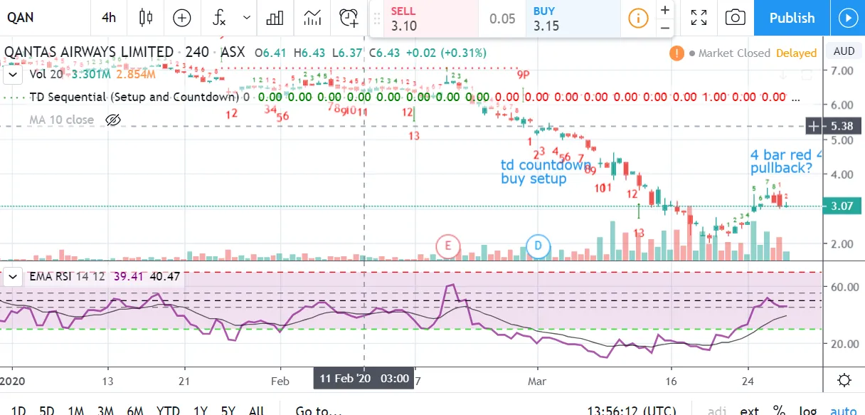
Task: Toggle ext extended hours
Action: click(749, 410)
